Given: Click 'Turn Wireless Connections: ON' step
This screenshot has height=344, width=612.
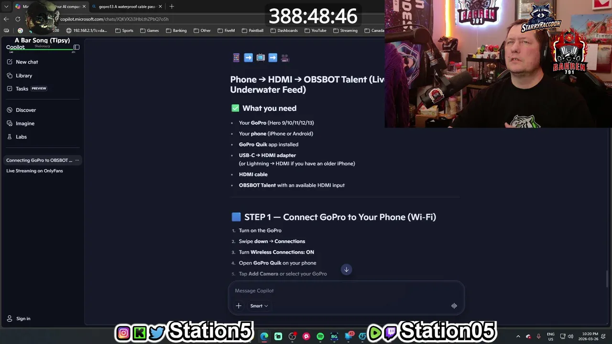Looking at the screenshot, I should [x=276, y=252].
